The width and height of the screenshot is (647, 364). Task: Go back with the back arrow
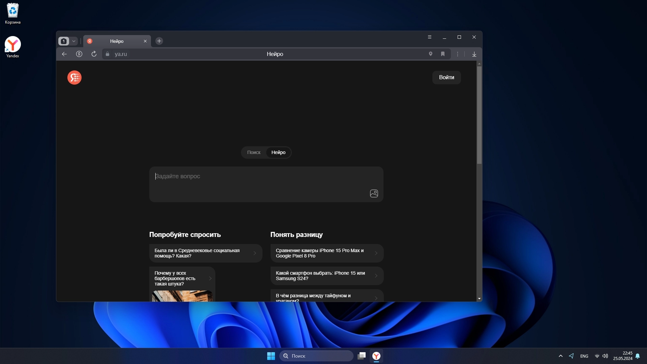coord(64,54)
